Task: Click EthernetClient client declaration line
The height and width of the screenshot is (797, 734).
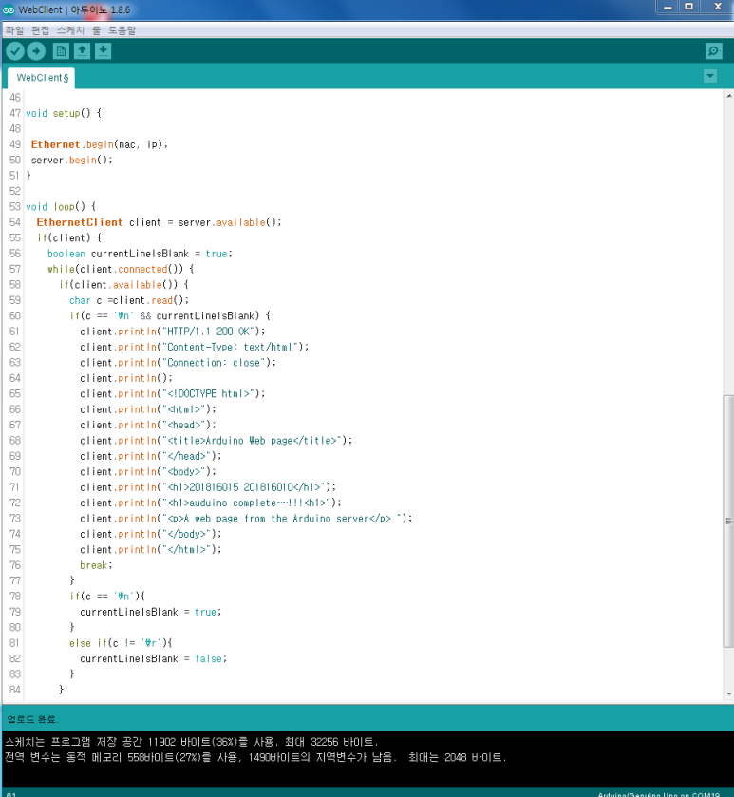Action: (x=159, y=222)
